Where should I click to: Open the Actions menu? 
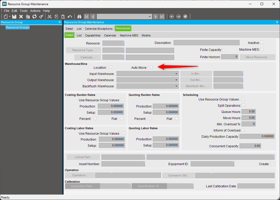click(35, 11)
